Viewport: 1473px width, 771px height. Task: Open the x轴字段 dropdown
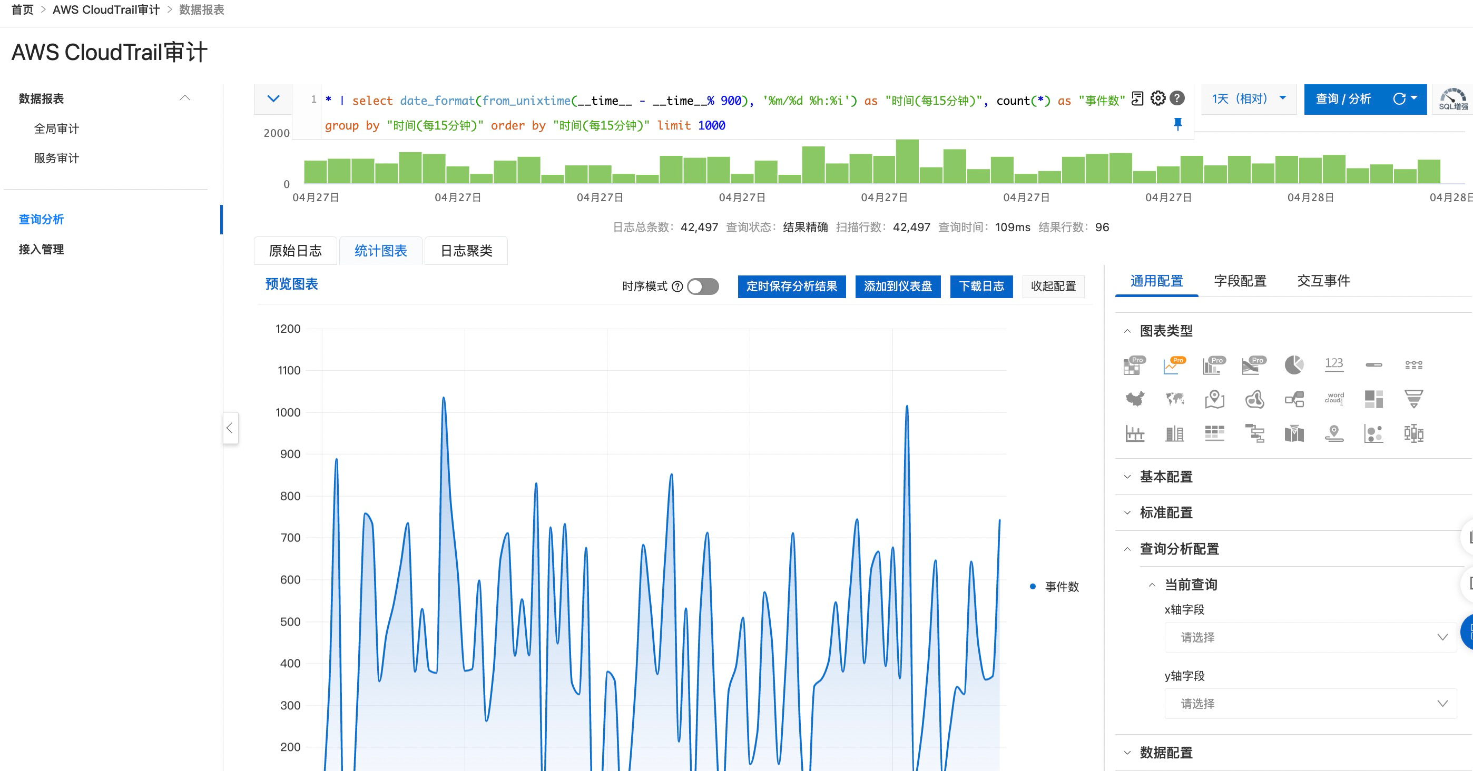pos(1310,637)
